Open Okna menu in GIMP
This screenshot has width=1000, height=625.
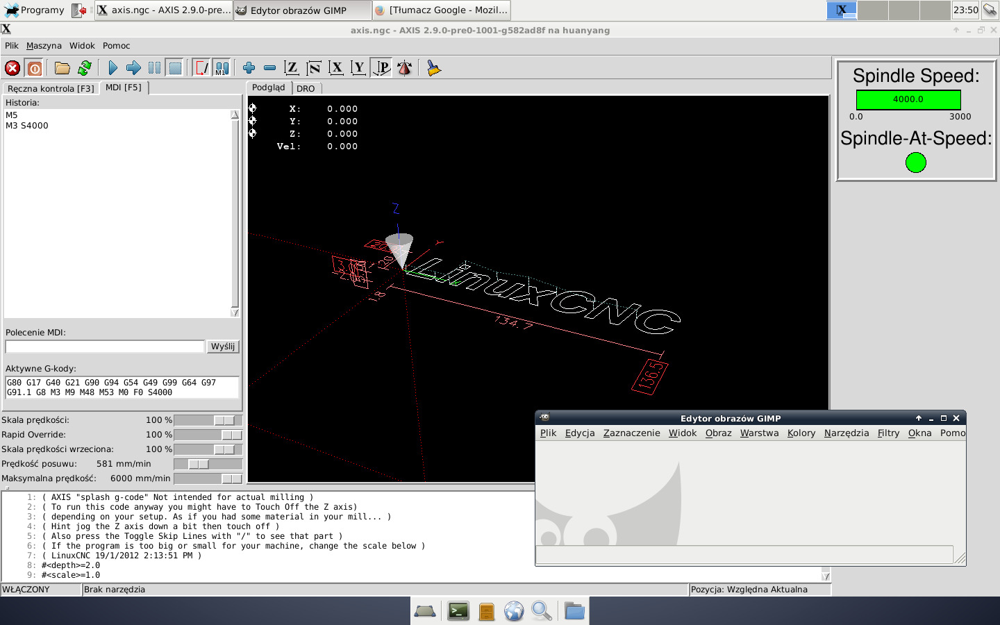[920, 433]
